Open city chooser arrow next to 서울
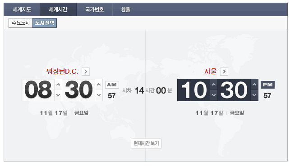Screen dimensions: 290x166 224,72
